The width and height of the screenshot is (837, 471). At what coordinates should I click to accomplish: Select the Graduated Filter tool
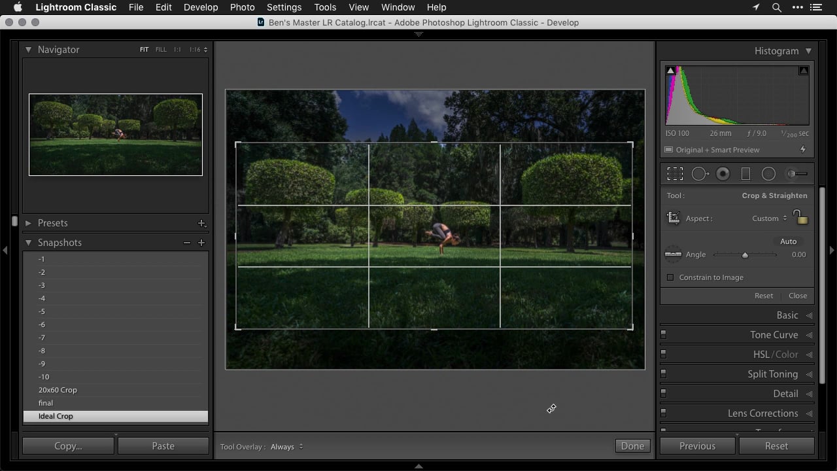[x=745, y=174]
